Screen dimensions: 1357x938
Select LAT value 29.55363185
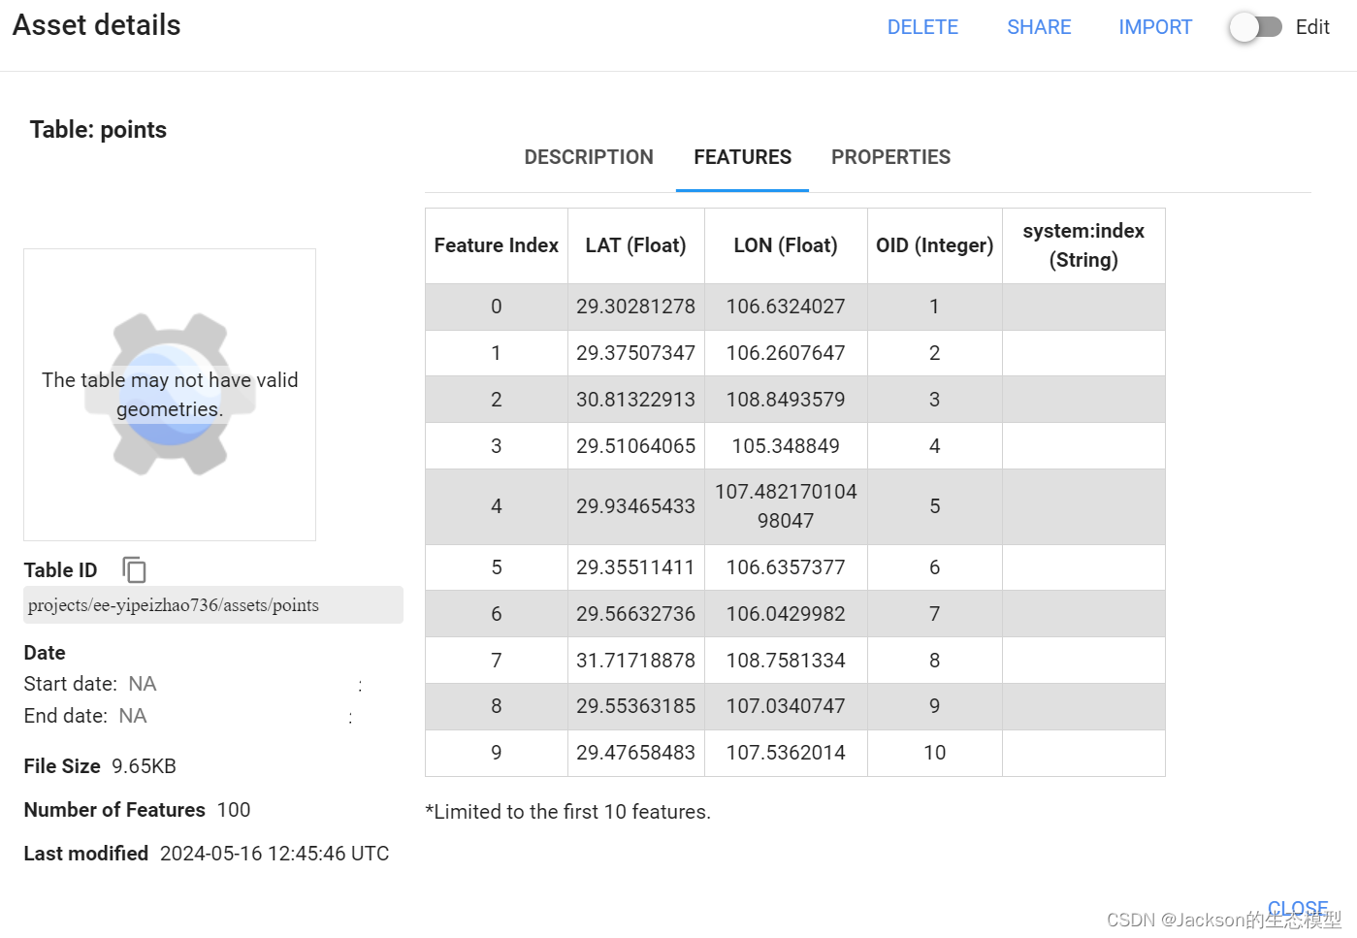point(635,706)
